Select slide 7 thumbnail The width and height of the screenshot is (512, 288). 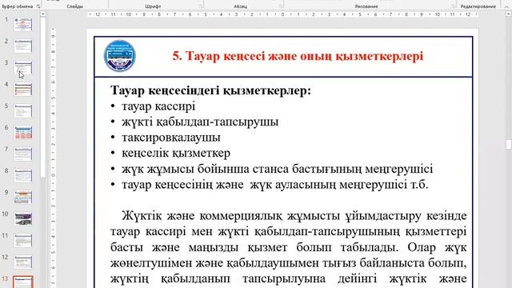[23, 154]
